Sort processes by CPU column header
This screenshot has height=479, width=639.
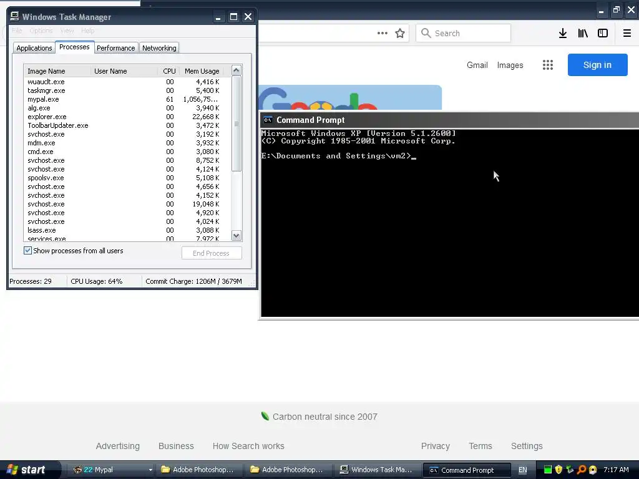(168, 71)
